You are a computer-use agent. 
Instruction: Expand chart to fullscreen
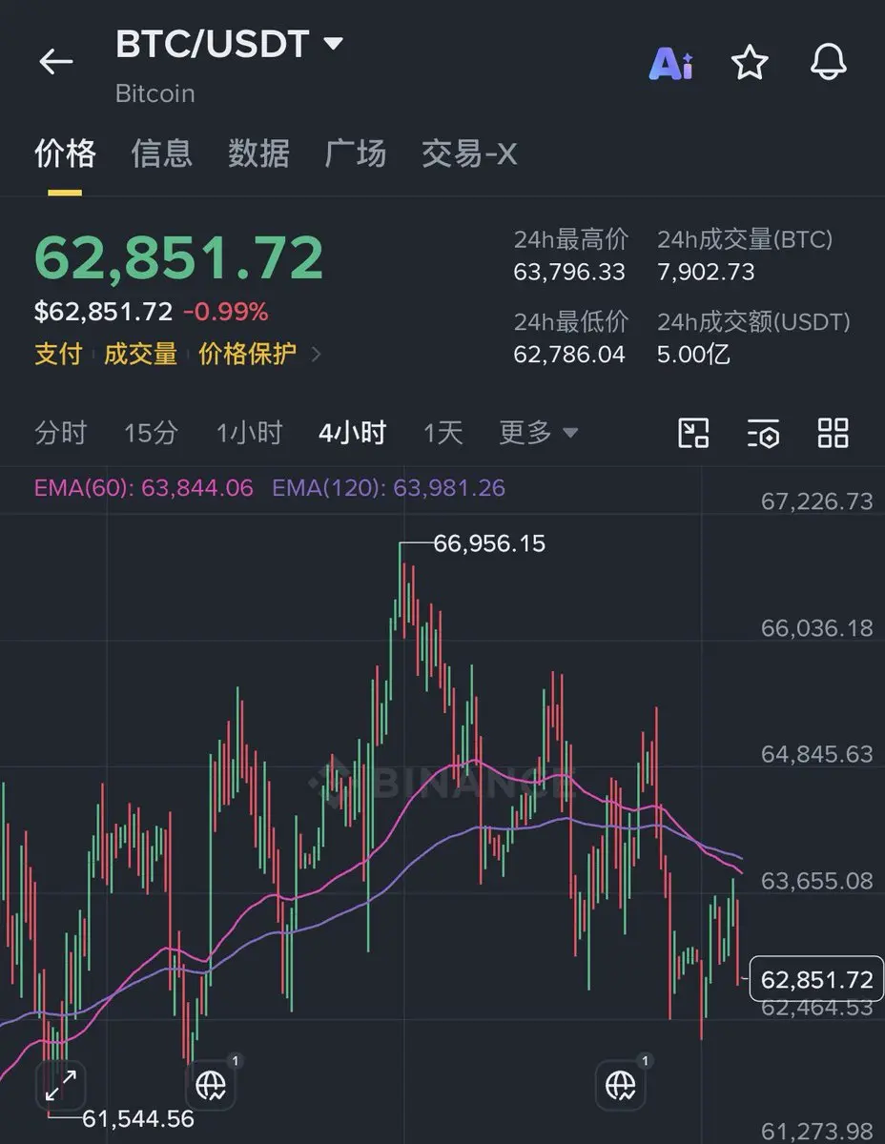[x=61, y=1084]
